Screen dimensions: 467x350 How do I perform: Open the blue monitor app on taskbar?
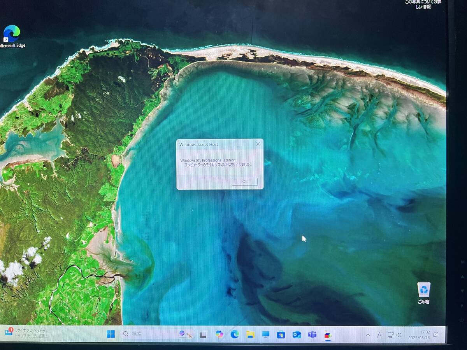coord(265,334)
